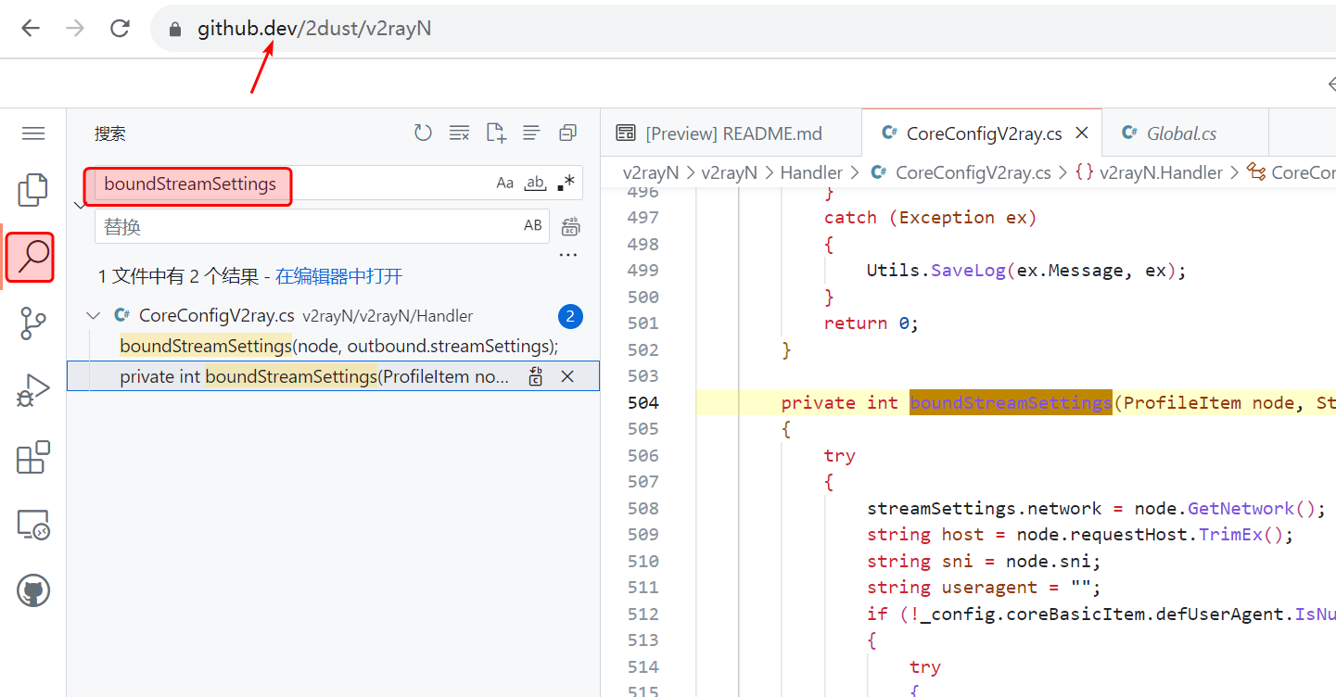Open the Extensions view
Image resolution: width=1336 pixels, height=697 pixels.
pyautogui.click(x=33, y=458)
